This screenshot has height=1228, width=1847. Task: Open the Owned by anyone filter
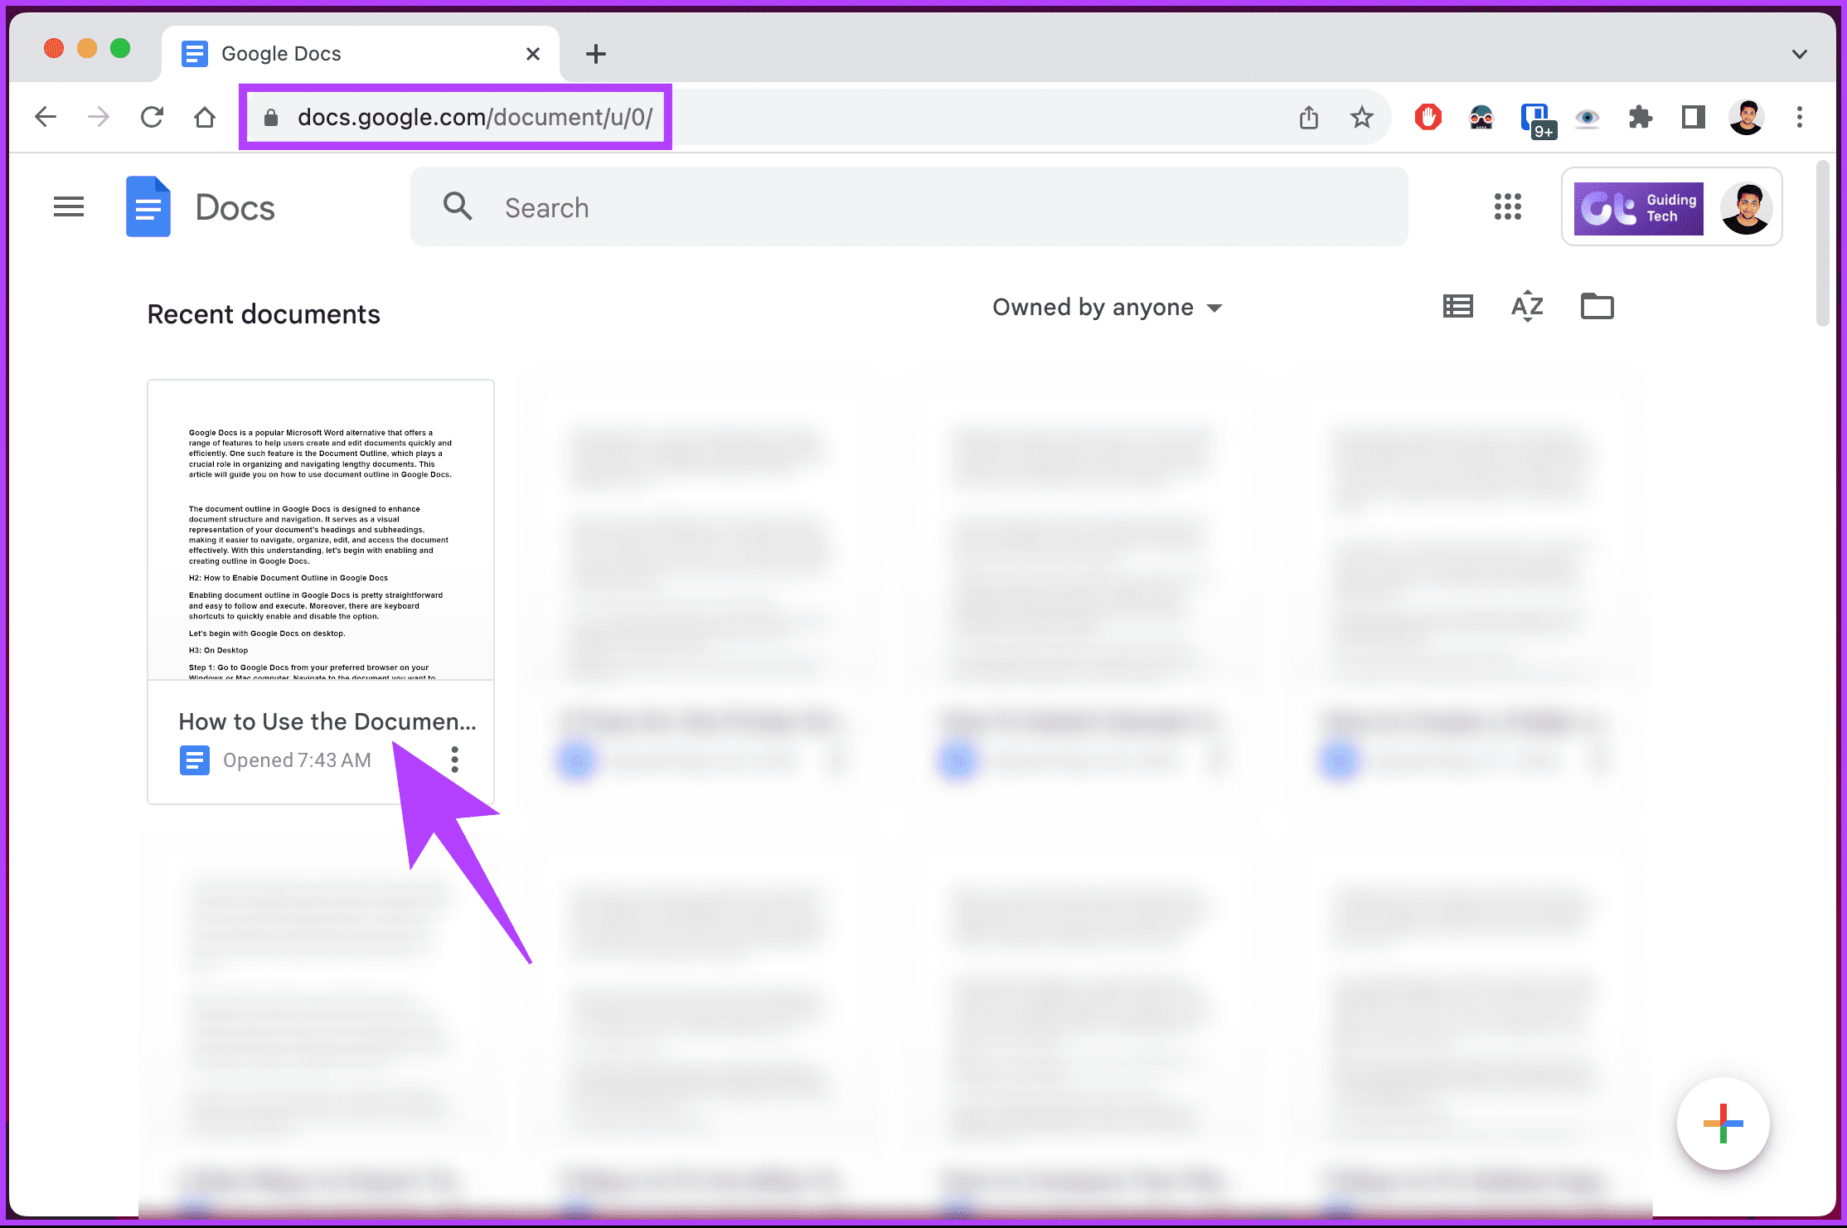(x=1107, y=306)
